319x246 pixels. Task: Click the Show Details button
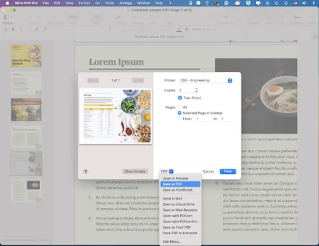click(x=135, y=171)
